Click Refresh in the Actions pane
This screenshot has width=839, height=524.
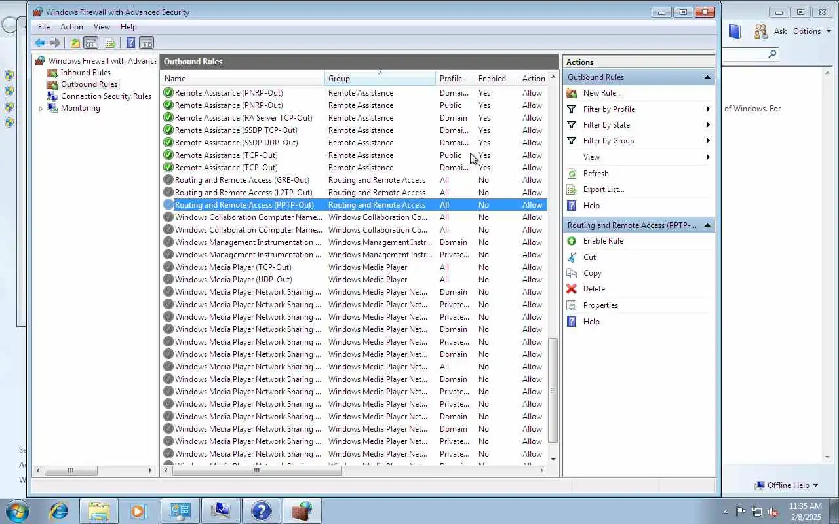[x=596, y=174]
